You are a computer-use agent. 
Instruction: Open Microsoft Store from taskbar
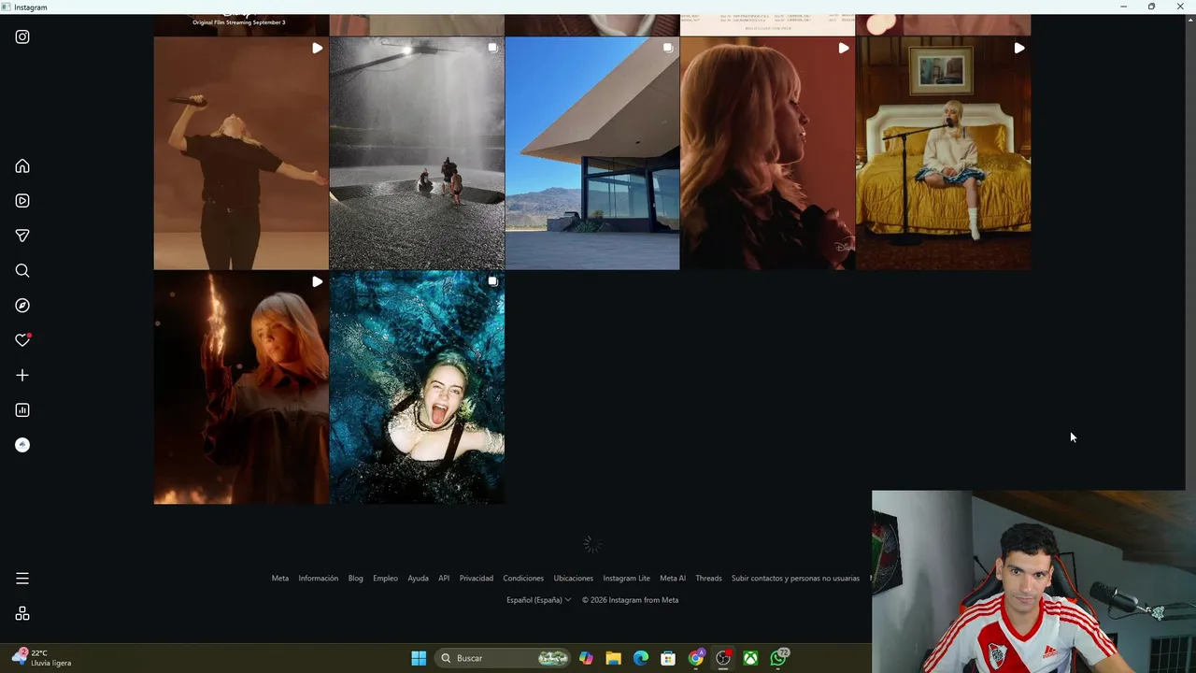(668, 658)
